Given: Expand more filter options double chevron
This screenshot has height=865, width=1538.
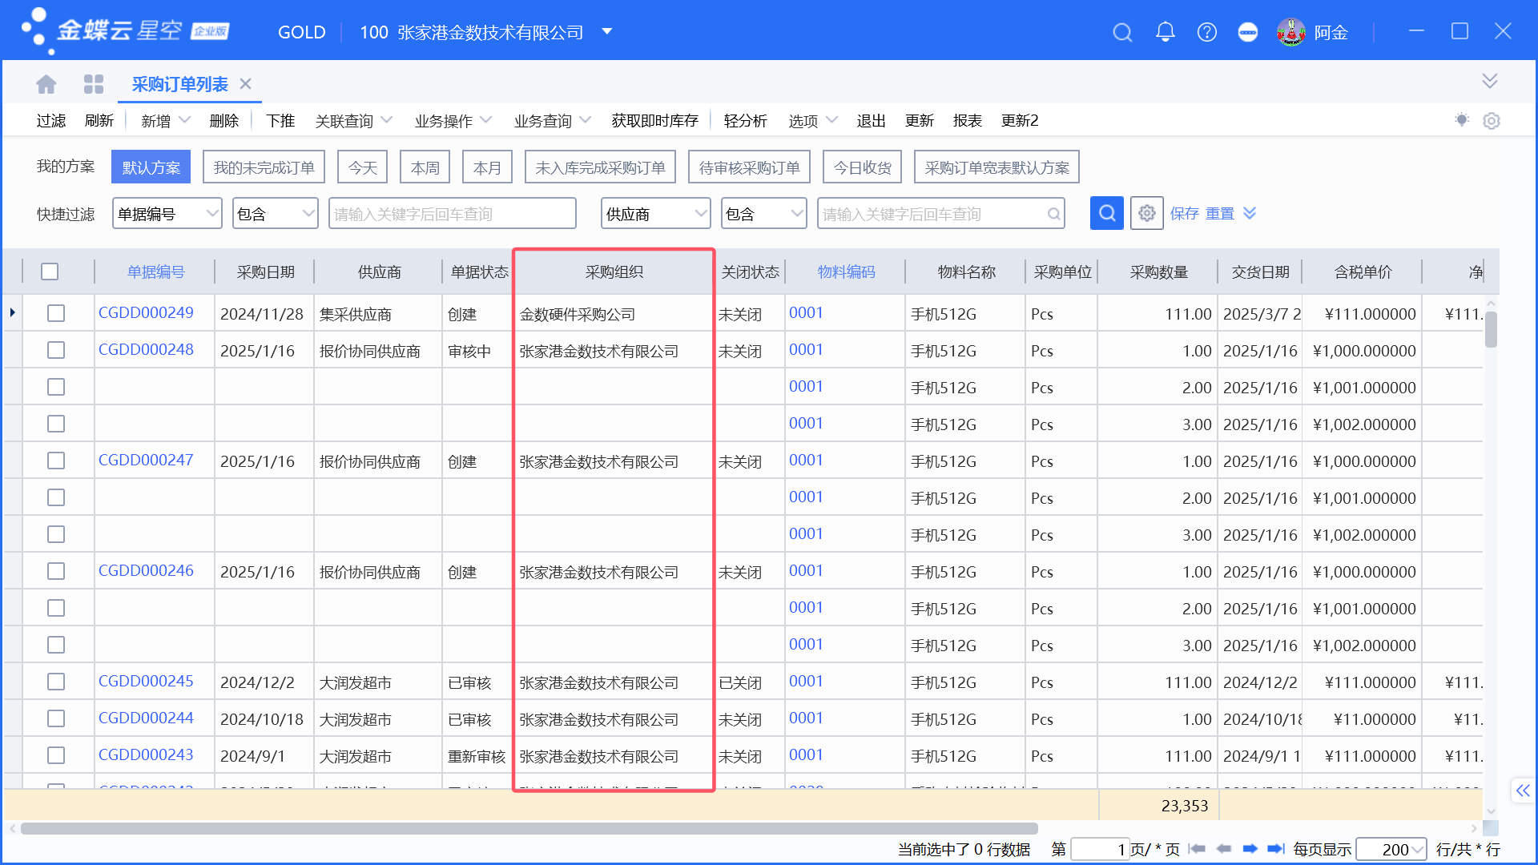Looking at the screenshot, I should [1250, 213].
